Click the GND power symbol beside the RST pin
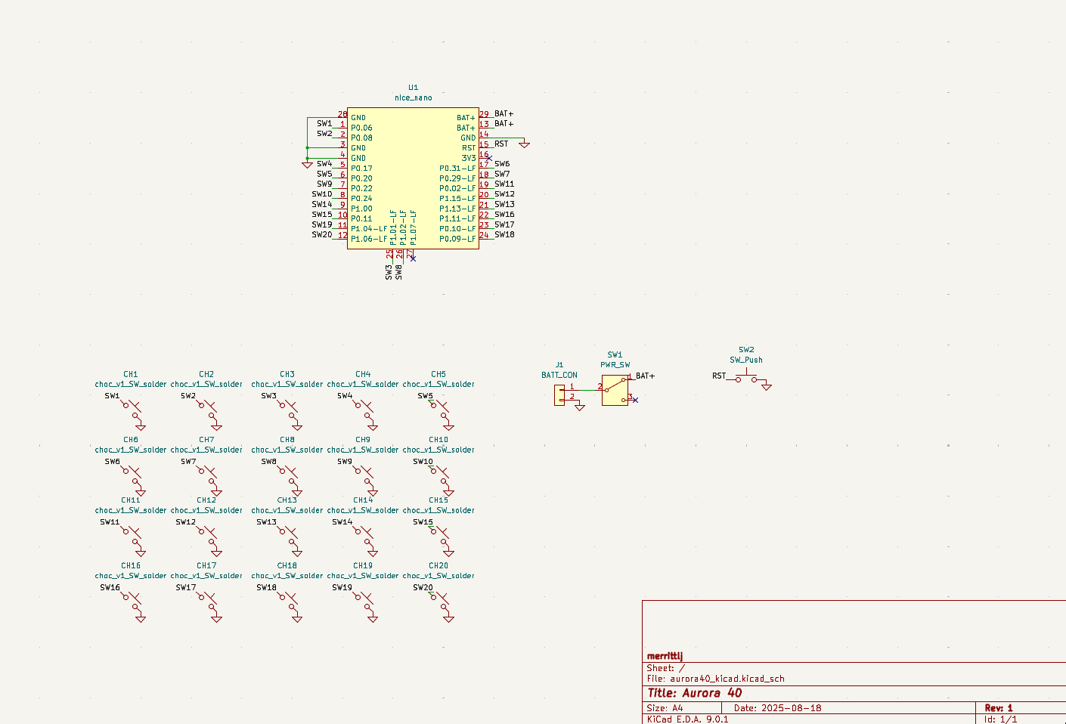Image resolution: width=1066 pixels, height=724 pixels. point(524,143)
